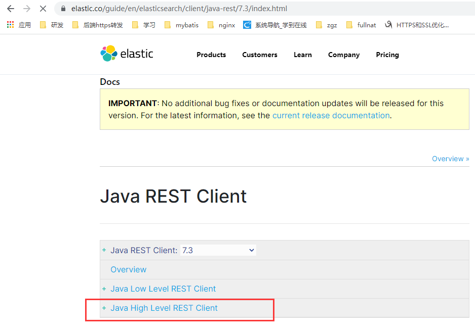Click the Docs heading link
Viewport: 475px width, 334px height.
coord(110,82)
